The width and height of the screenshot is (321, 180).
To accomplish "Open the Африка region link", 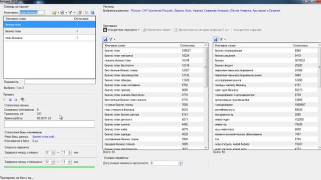I will click(x=198, y=10).
